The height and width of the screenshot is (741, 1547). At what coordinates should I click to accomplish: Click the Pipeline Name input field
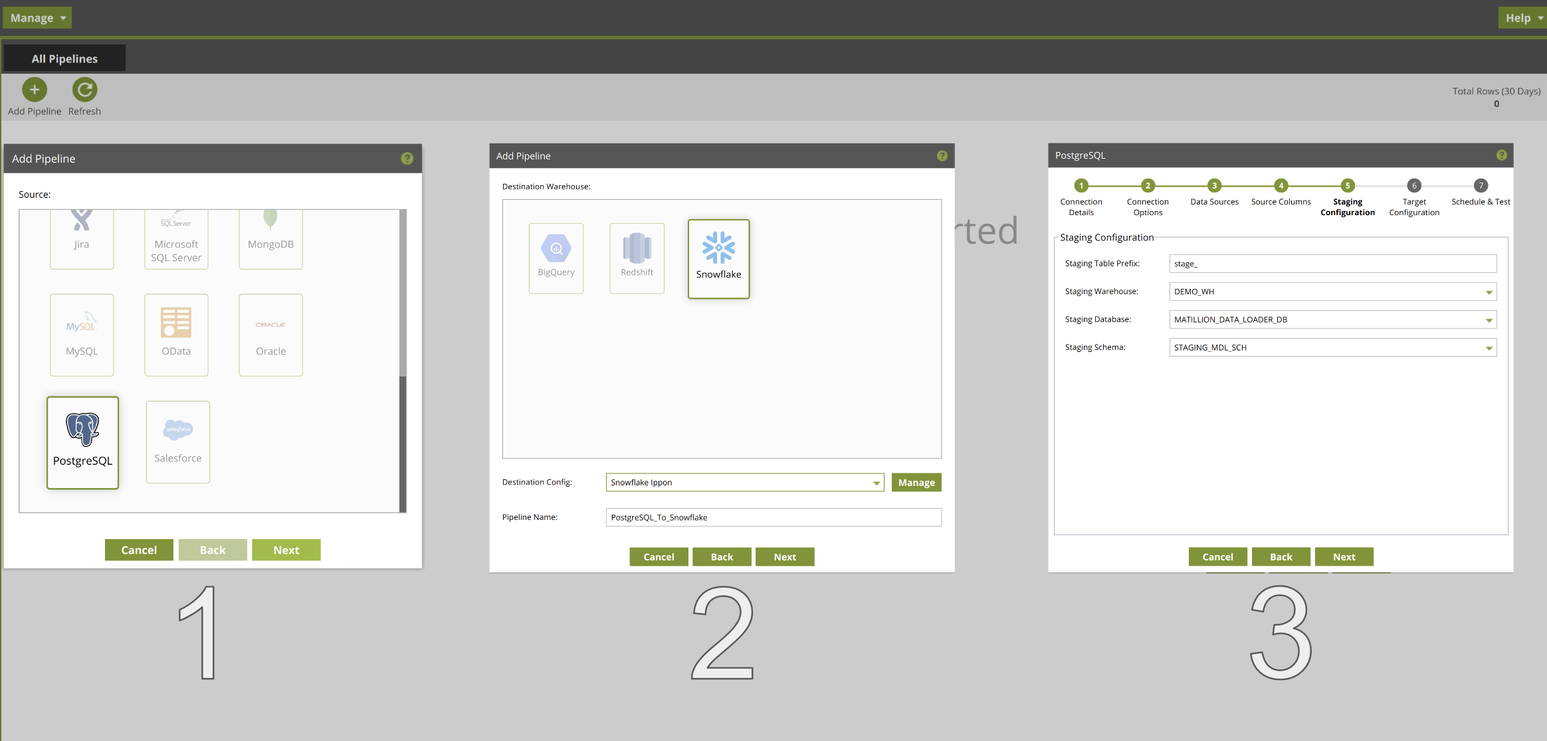[x=773, y=517]
